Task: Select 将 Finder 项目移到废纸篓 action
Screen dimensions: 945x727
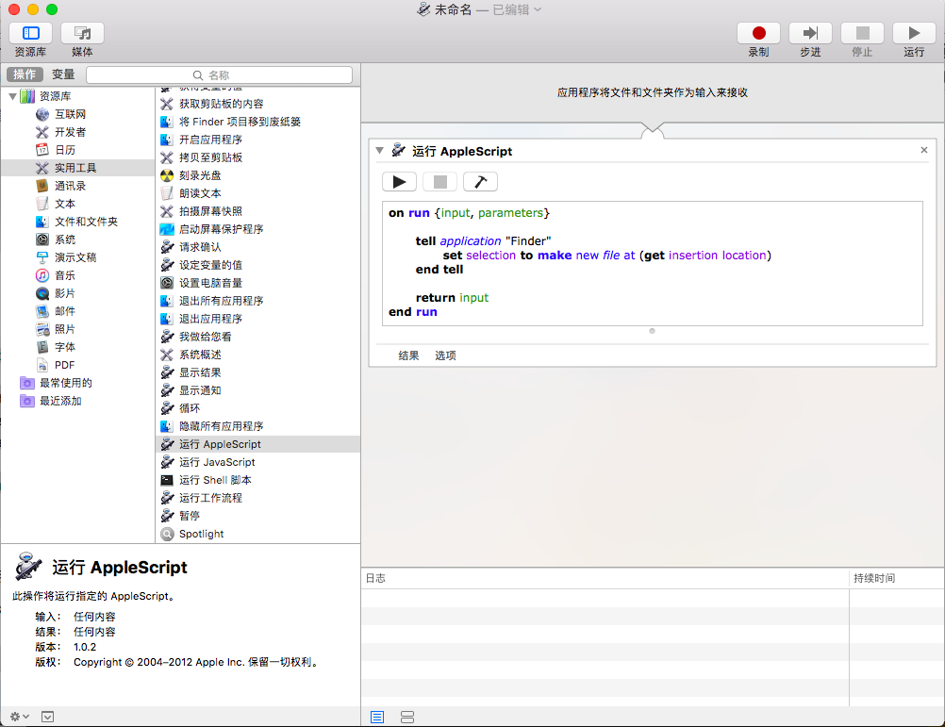Action: [x=258, y=122]
